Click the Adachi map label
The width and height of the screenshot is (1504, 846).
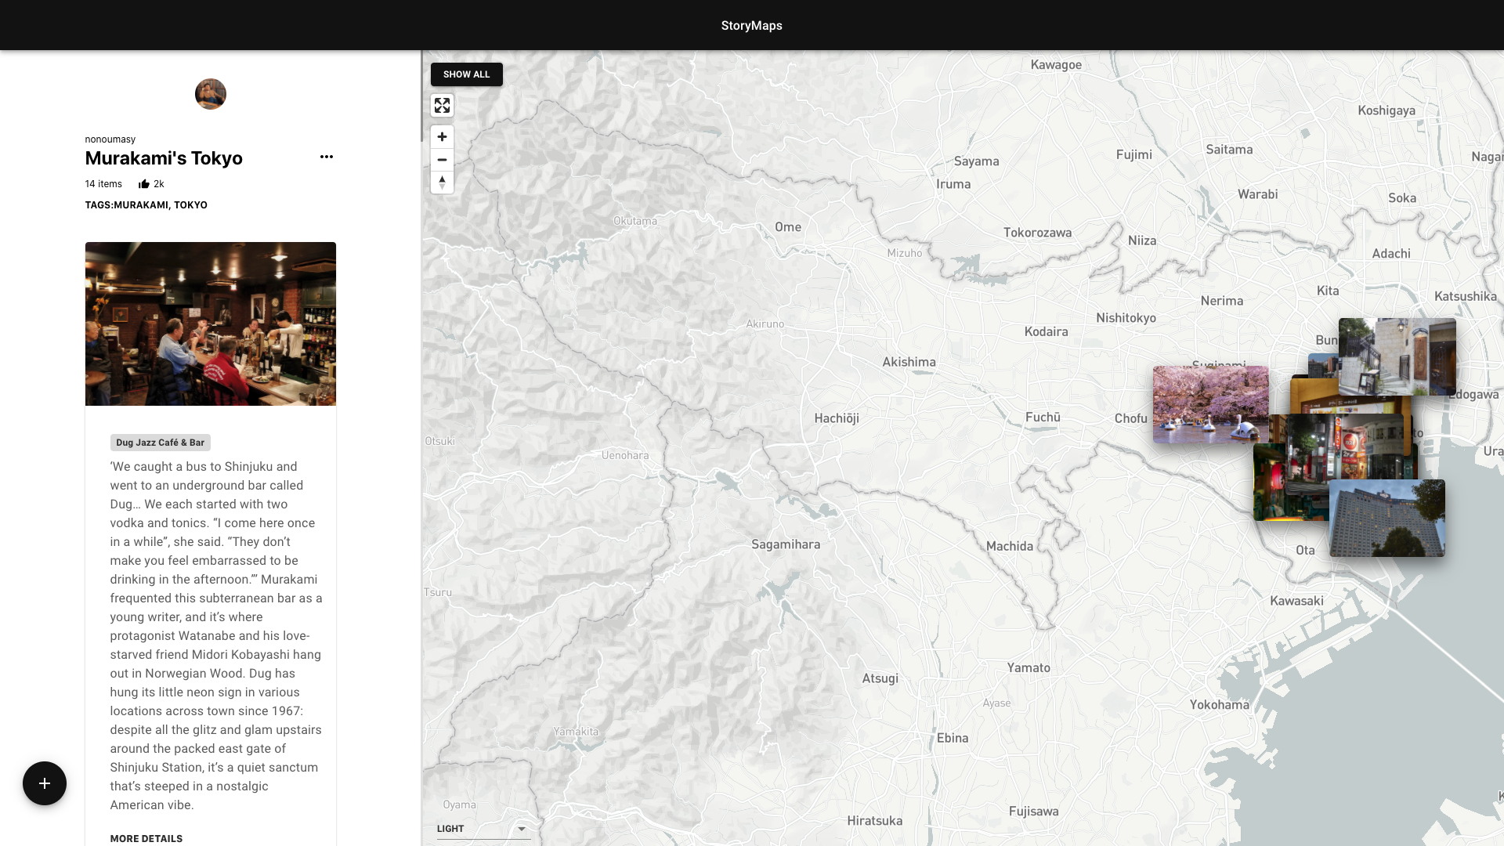(1391, 254)
